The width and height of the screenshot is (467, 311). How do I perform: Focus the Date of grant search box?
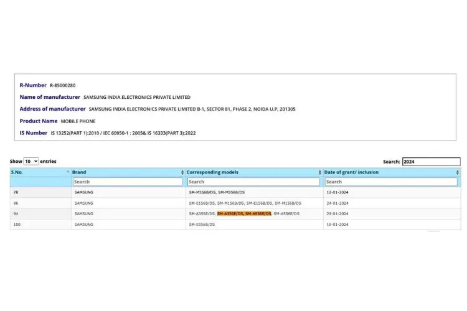pyautogui.click(x=390, y=182)
